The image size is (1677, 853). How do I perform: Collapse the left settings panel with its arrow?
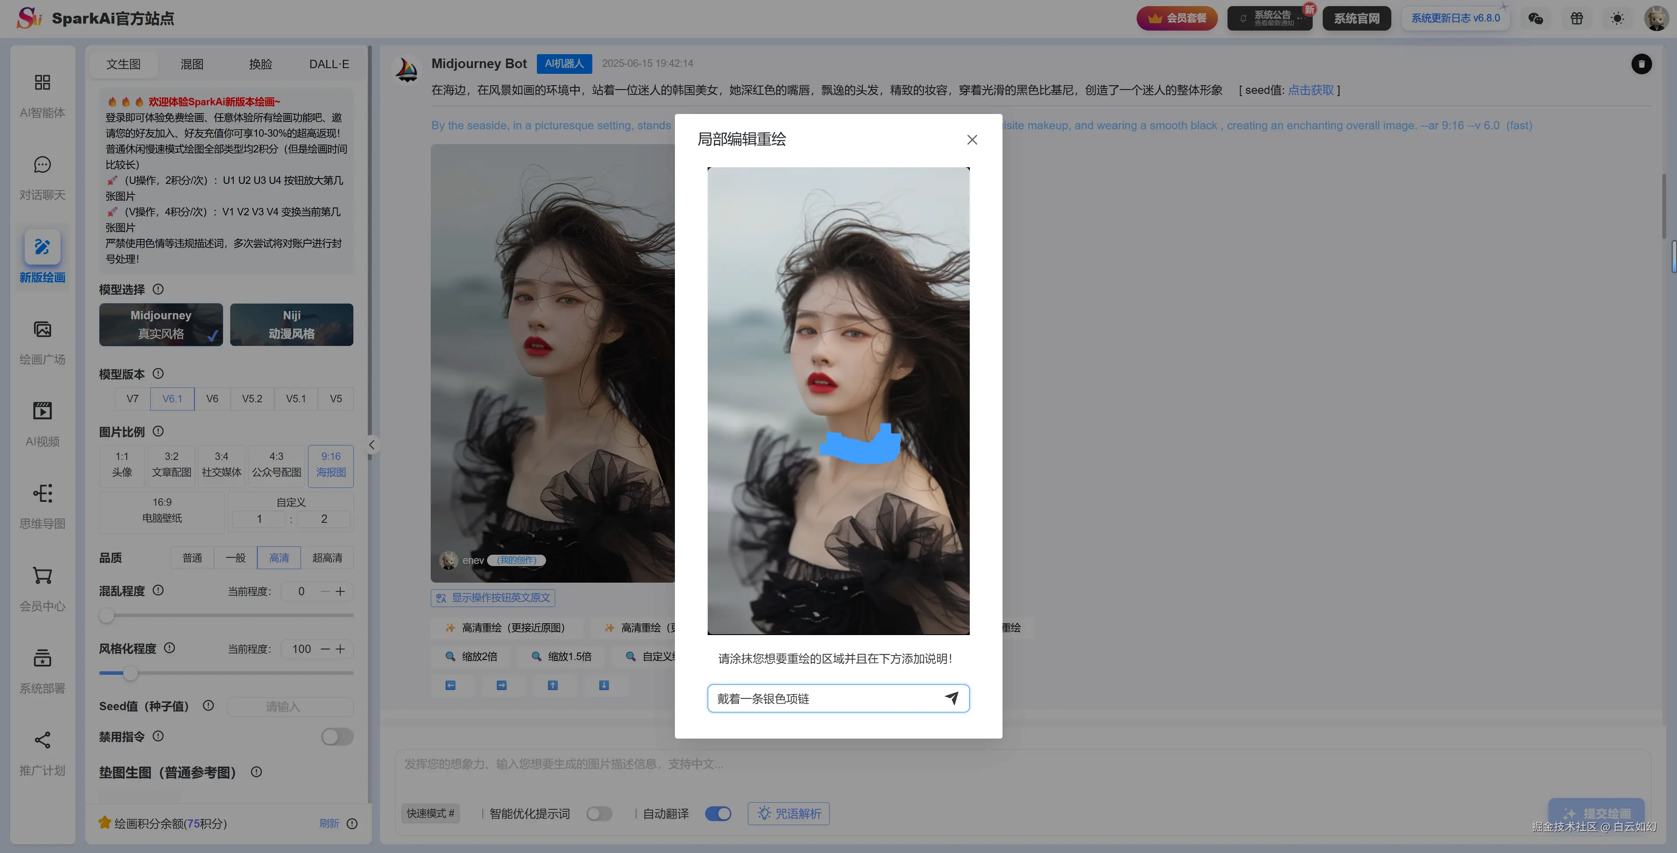pos(371,445)
